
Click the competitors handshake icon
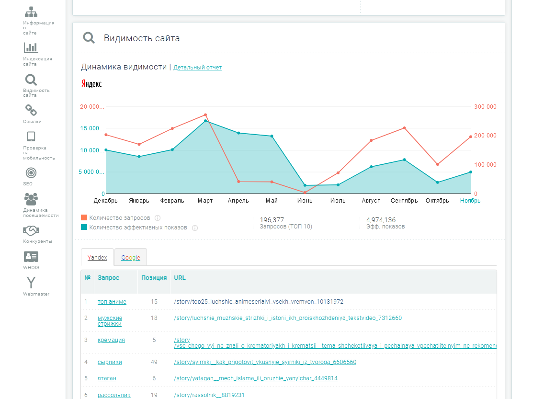(x=31, y=230)
